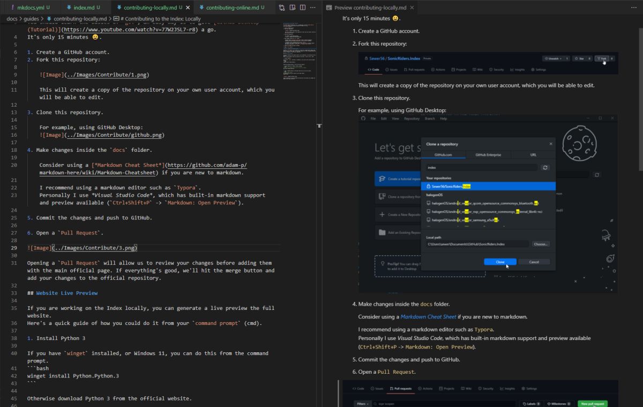This screenshot has height=407, width=643.
Task: Click 'winget install Python.Python.3' code line
Action: click(x=73, y=376)
